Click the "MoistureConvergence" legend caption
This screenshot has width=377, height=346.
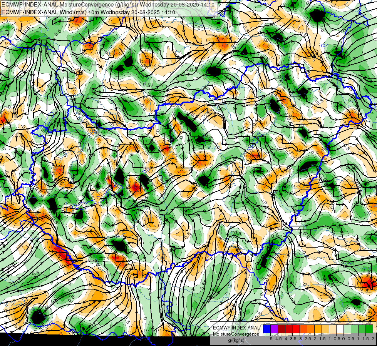tap(236, 334)
